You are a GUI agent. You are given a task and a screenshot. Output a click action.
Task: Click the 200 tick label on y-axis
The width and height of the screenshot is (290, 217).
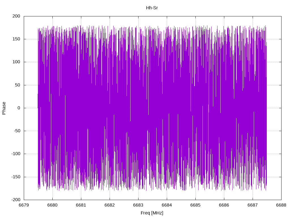(16, 16)
